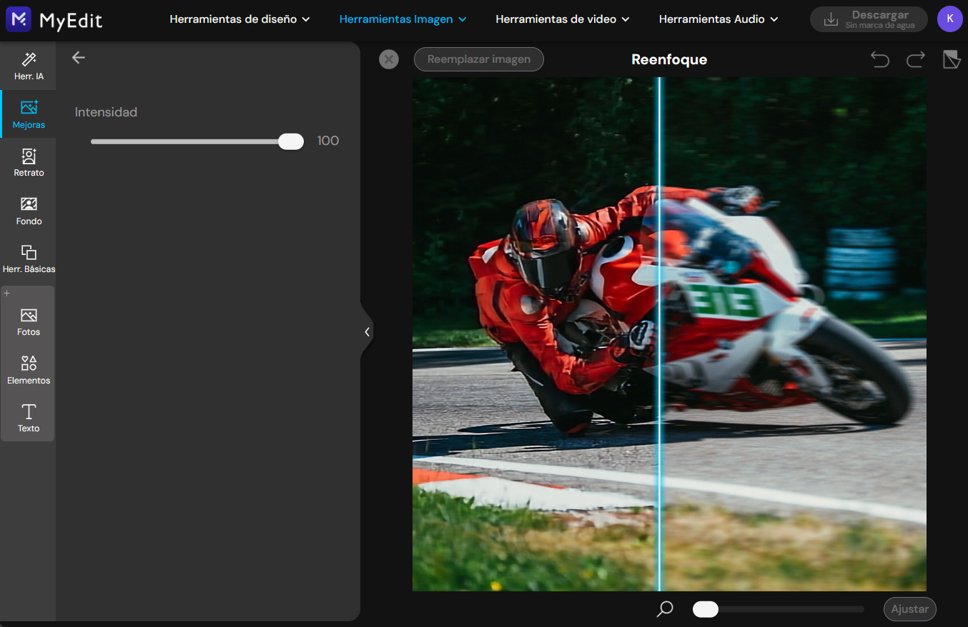968x627 pixels.
Task: Undo the last edit
Action: coord(880,59)
